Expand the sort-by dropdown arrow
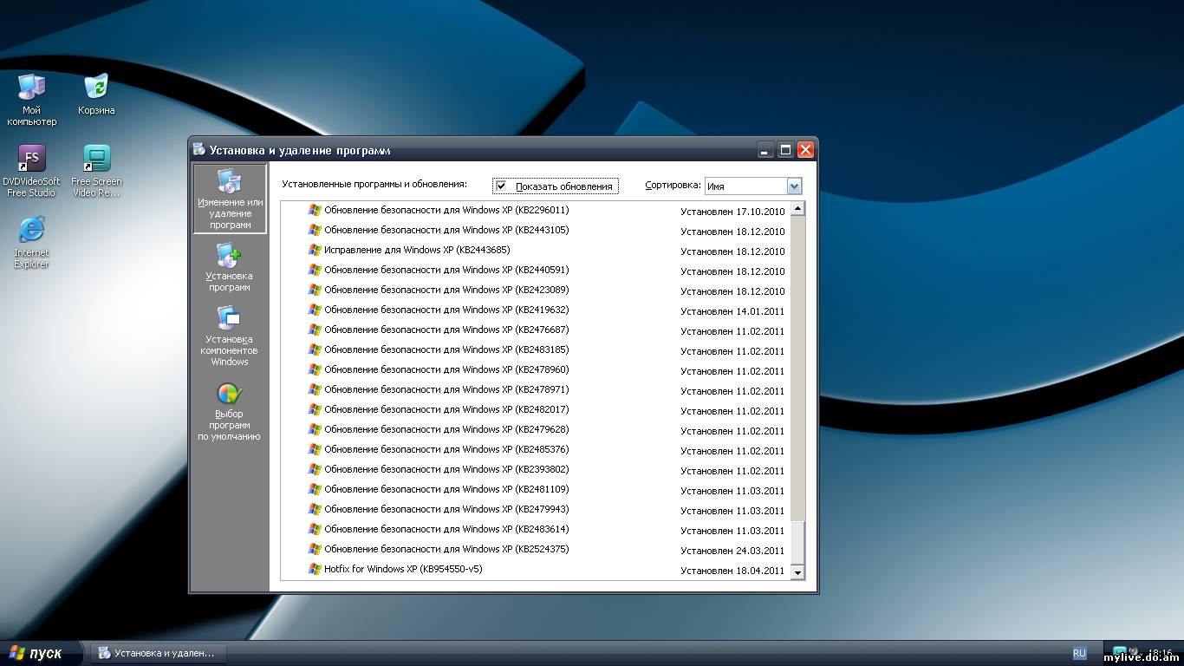1184x666 pixels. tap(794, 186)
